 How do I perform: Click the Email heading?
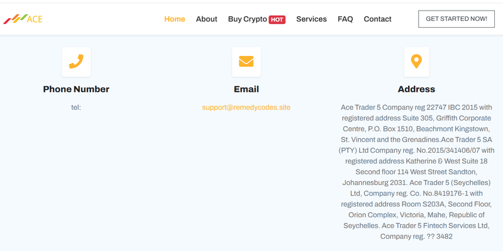[x=246, y=89]
